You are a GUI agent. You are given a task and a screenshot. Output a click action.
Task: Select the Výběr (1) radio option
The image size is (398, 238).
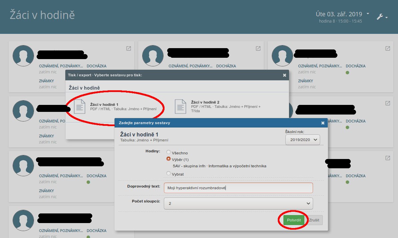pos(169,159)
